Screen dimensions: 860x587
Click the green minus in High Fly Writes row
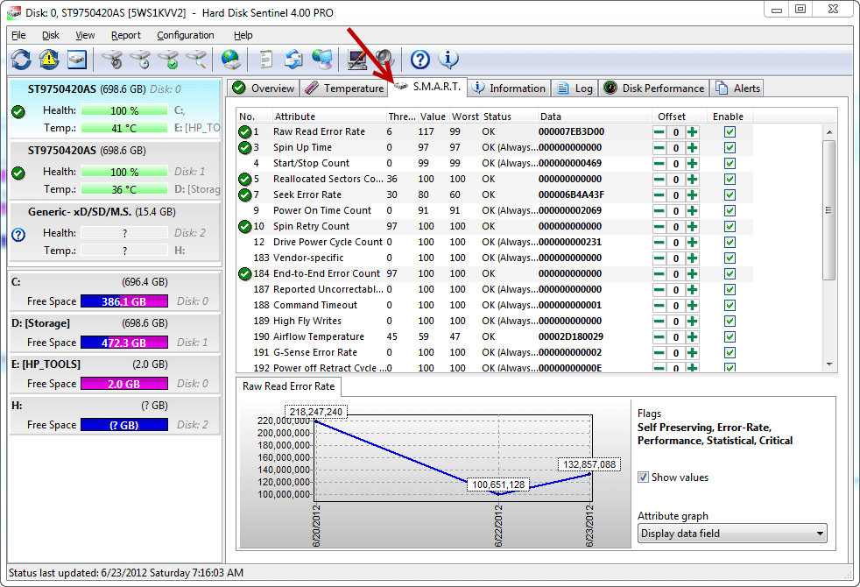click(x=659, y=321)
